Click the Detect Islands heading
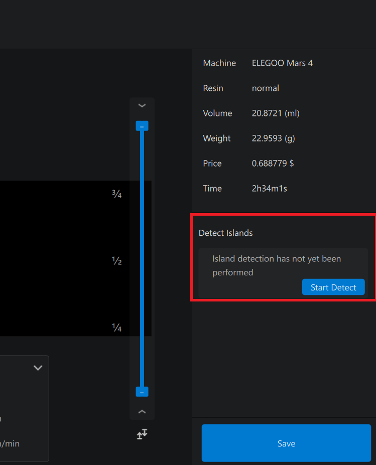Viewport: 376px width, 465px height. point(226,233)
